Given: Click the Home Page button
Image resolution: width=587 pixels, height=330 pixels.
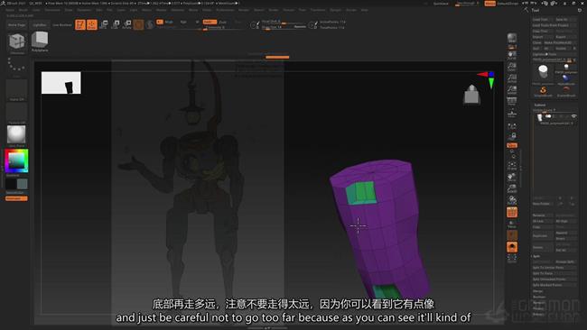Looking at the screenshot, I should 17,24.
